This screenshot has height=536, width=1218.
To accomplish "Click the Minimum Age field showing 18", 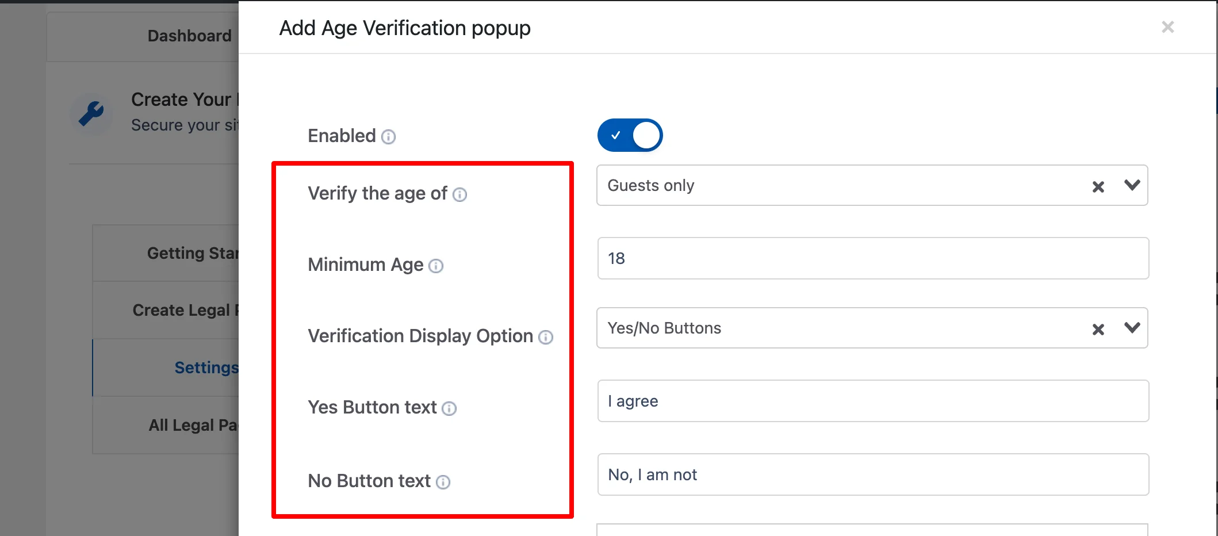I will pyautogui.click(x=873, y=258).
